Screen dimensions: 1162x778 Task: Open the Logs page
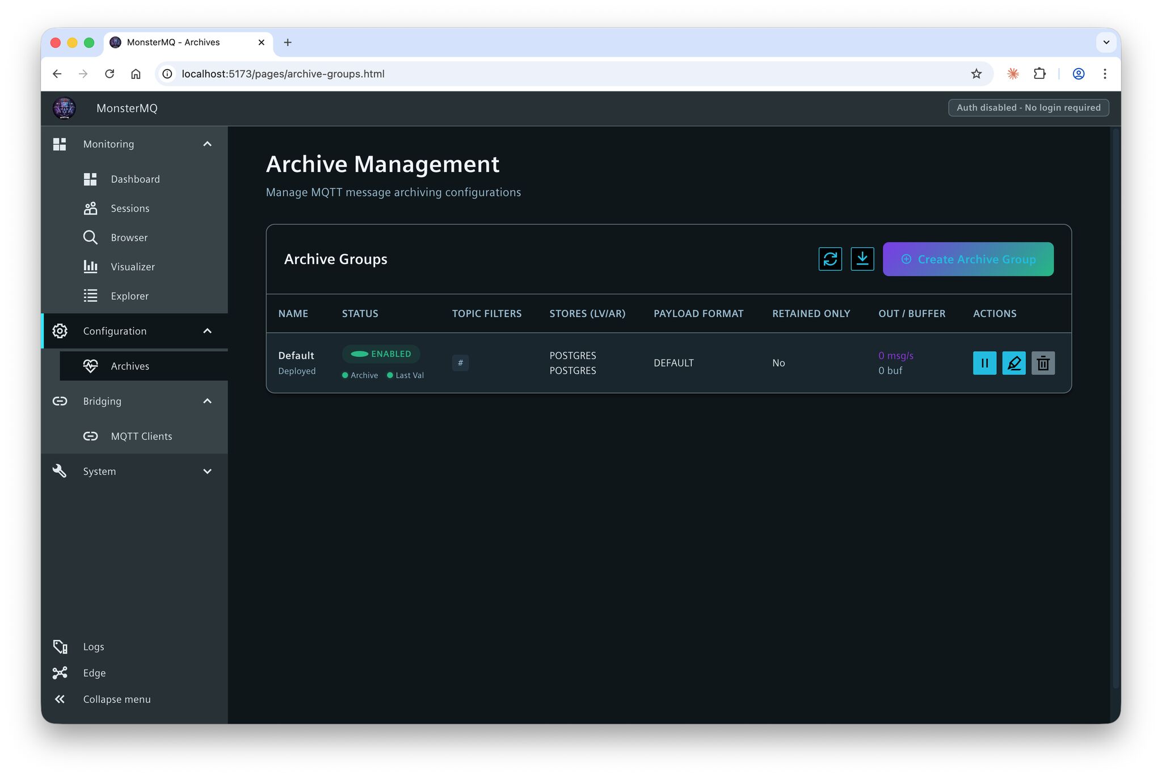coord(93,646)
